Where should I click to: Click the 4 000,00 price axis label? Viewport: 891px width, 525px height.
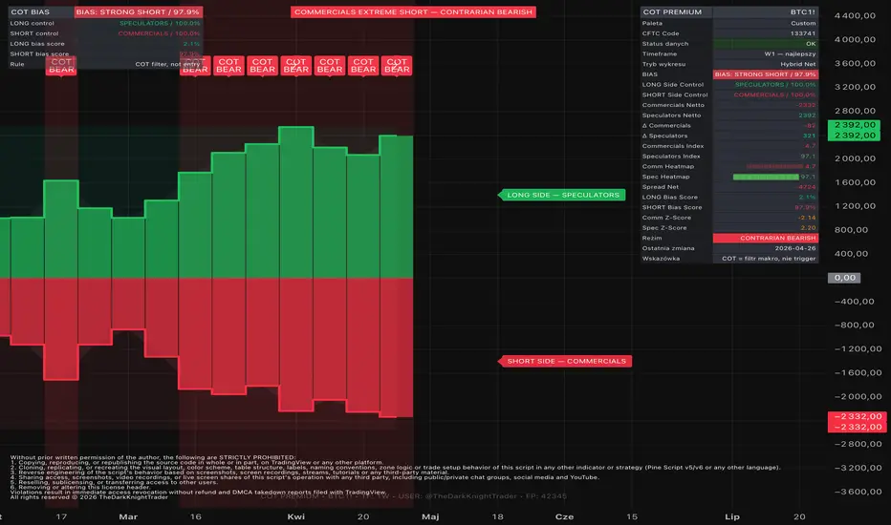tap(855, 40)
